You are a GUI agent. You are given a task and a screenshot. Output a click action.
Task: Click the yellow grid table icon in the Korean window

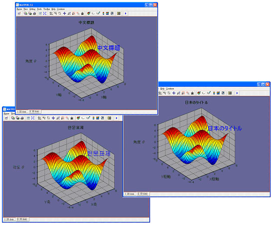[110, 118]
